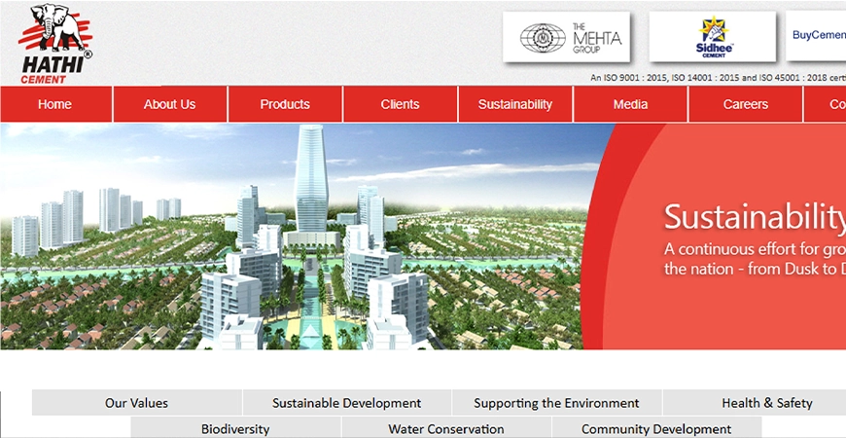Switch to the Biodiversity tab
The height and width of the screenshot is (438, 846).
(235, 428)
